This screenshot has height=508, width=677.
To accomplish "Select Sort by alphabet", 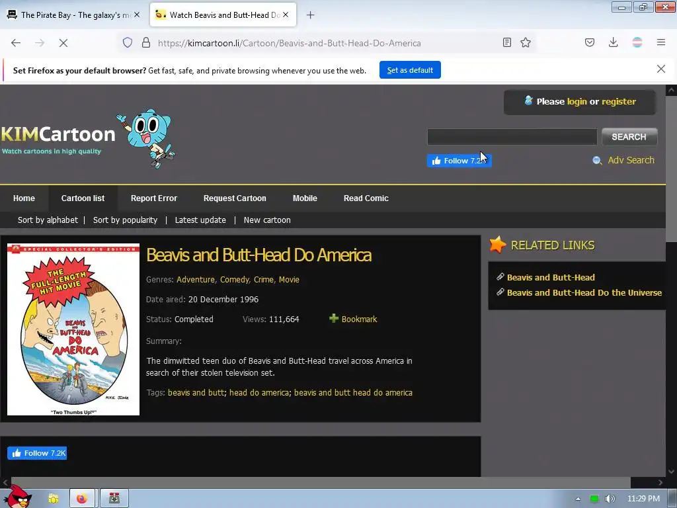I will click(48, 220).
